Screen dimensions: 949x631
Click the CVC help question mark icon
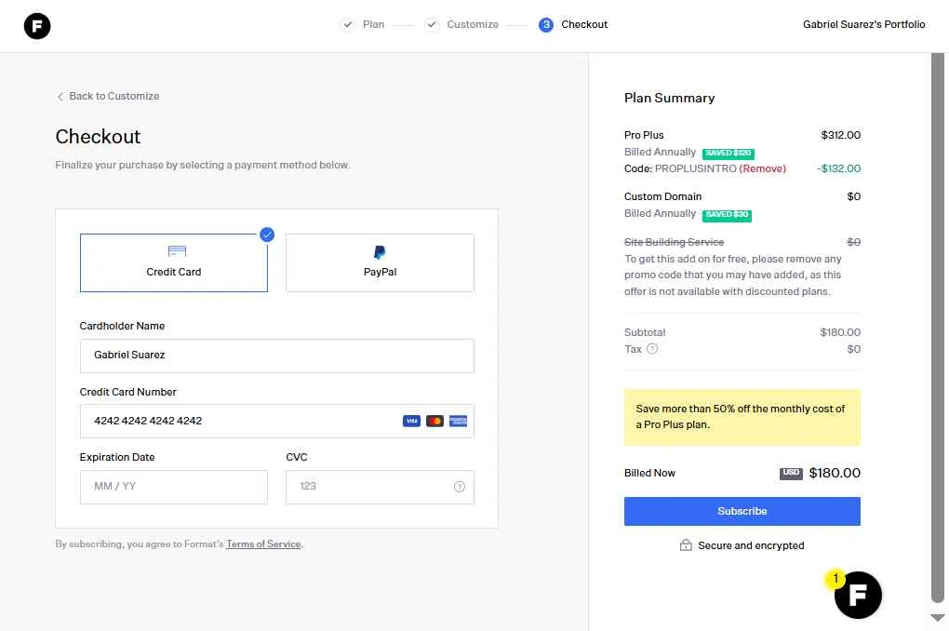tap(460, 487)
